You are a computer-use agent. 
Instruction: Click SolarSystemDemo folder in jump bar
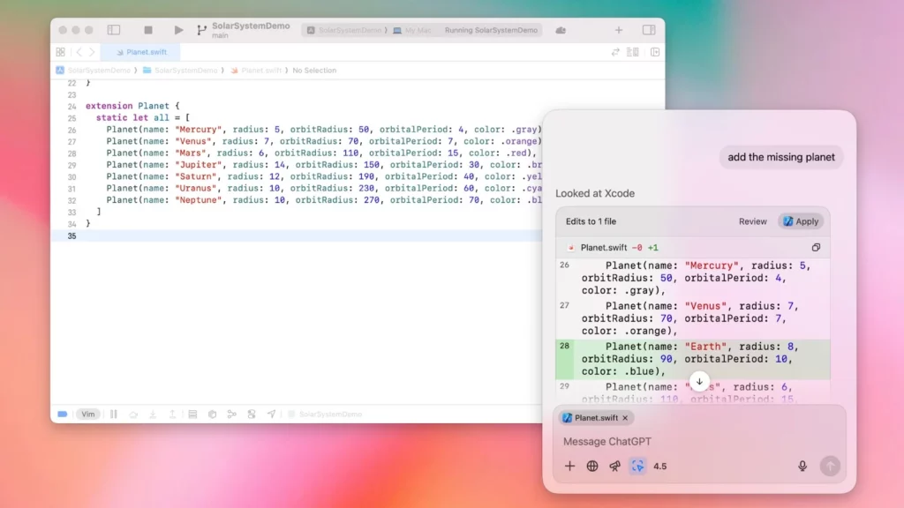tap(180, 71)
